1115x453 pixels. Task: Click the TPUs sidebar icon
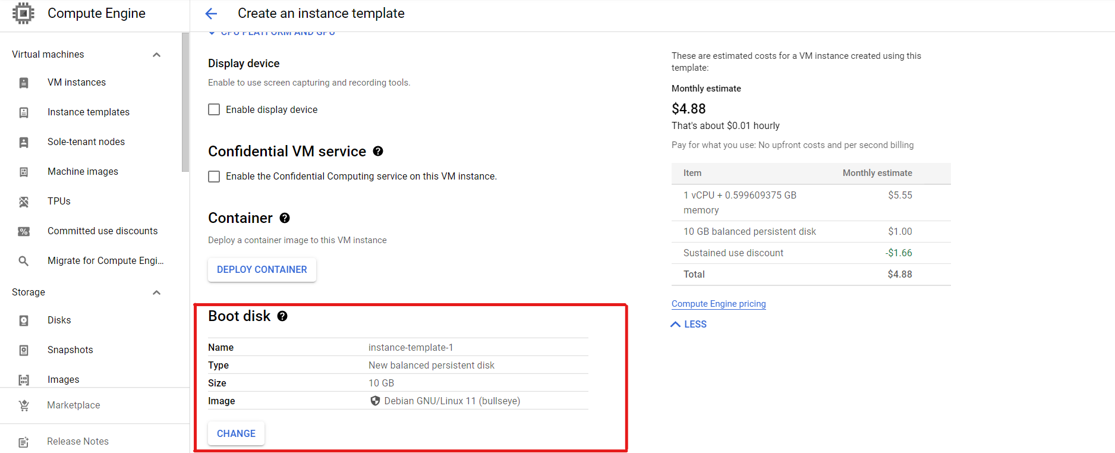coord(24,202)
